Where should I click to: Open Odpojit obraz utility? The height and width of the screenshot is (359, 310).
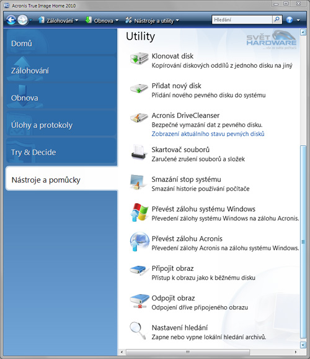pyautogui.click(x=173, y=298)
